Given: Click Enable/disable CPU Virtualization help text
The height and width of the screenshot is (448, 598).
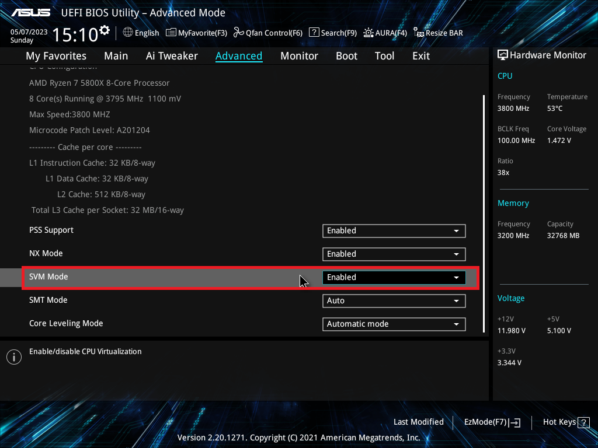Looking at the screenshot, I should 85,352.
